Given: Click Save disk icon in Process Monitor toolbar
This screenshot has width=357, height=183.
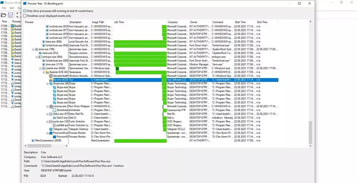Looking at the screenshot, I should click(x=11, y=15).
